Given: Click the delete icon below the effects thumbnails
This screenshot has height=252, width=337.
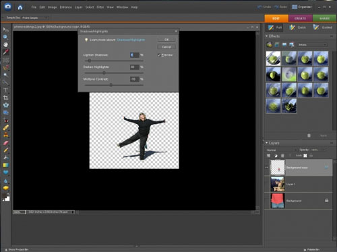Looking at the screenshot, I should [x=309, y=135].
